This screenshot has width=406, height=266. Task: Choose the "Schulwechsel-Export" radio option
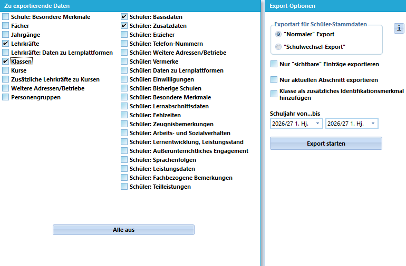click(x=278, y=47)
